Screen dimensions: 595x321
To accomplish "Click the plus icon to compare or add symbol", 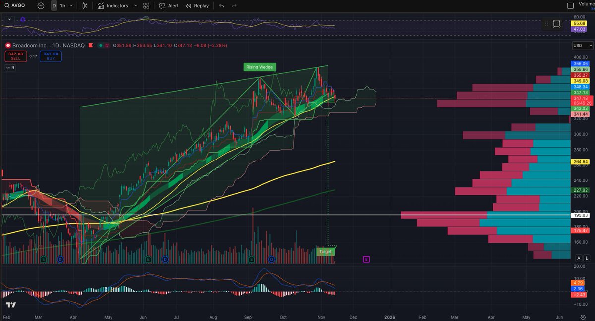I will point(41,6).
